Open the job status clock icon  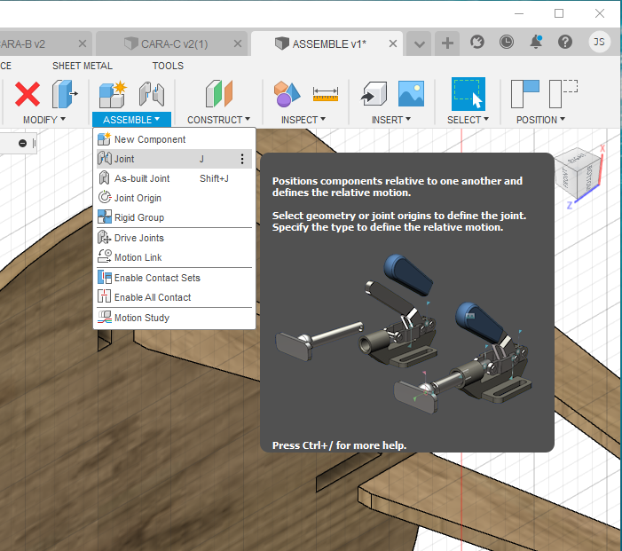click(507, 42)
